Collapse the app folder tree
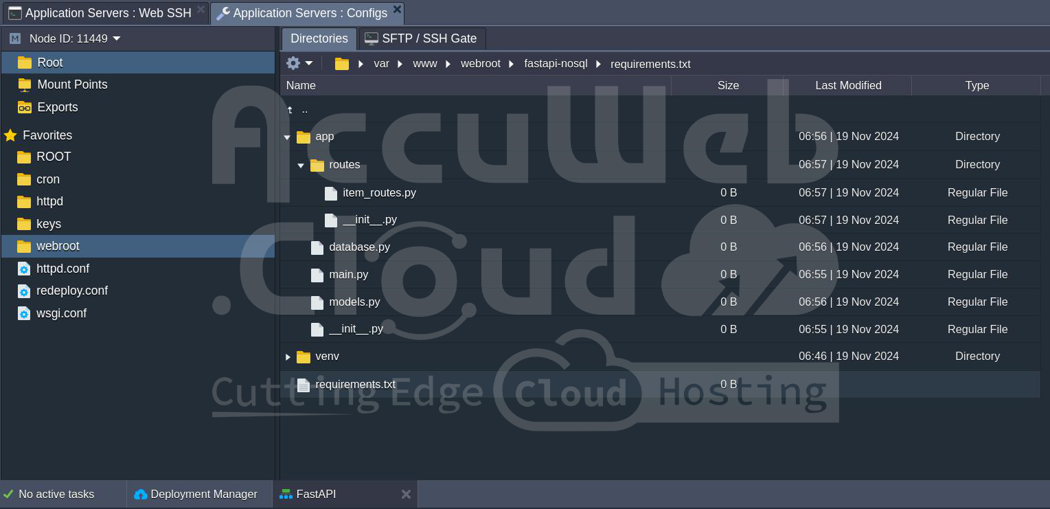 click(x=287, y=137)
